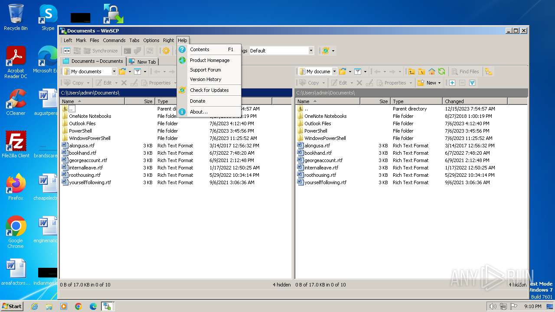Select alongusa.rtf in the left panel
This screenshot has height=312, width=555.
coord(82,146)
